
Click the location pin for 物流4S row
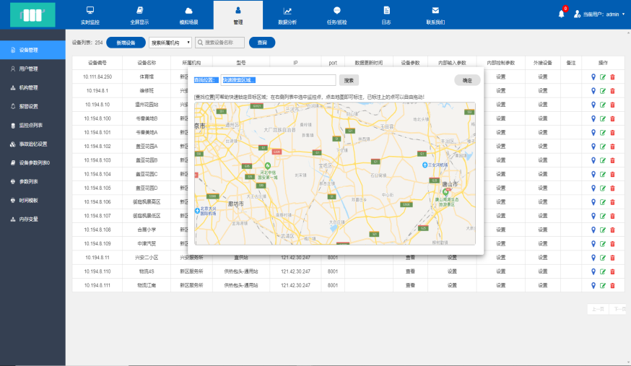coord(593,271)
